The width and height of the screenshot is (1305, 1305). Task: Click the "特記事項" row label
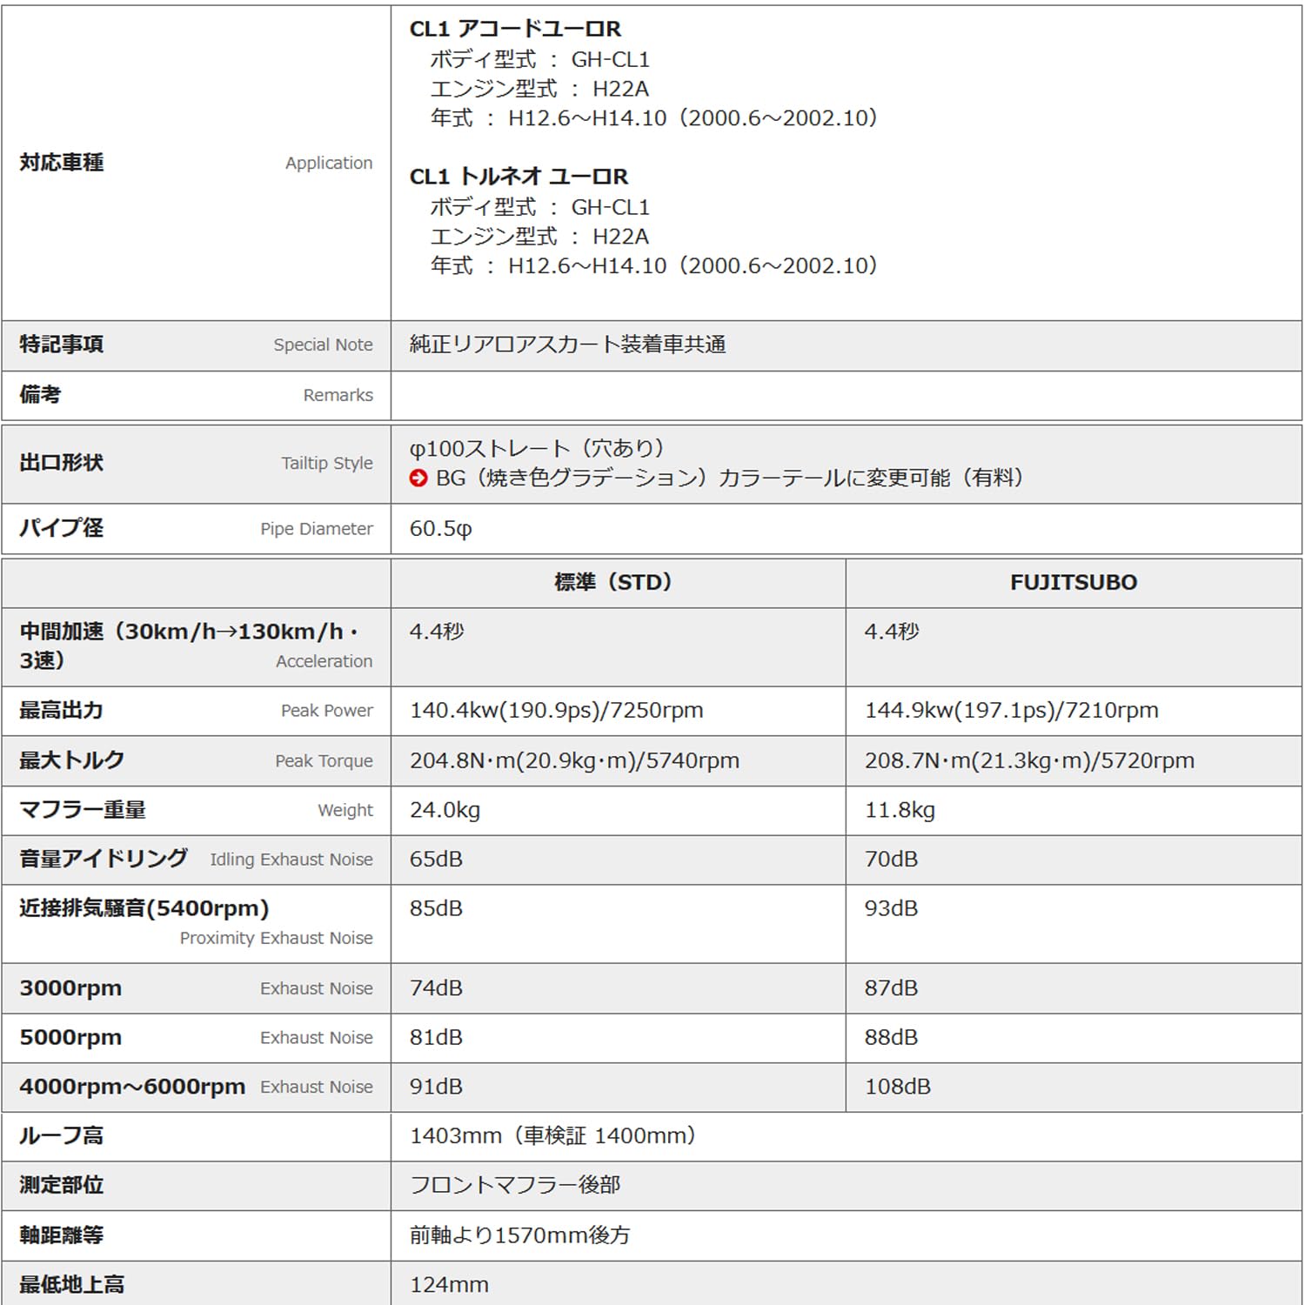tap(62, 345)
